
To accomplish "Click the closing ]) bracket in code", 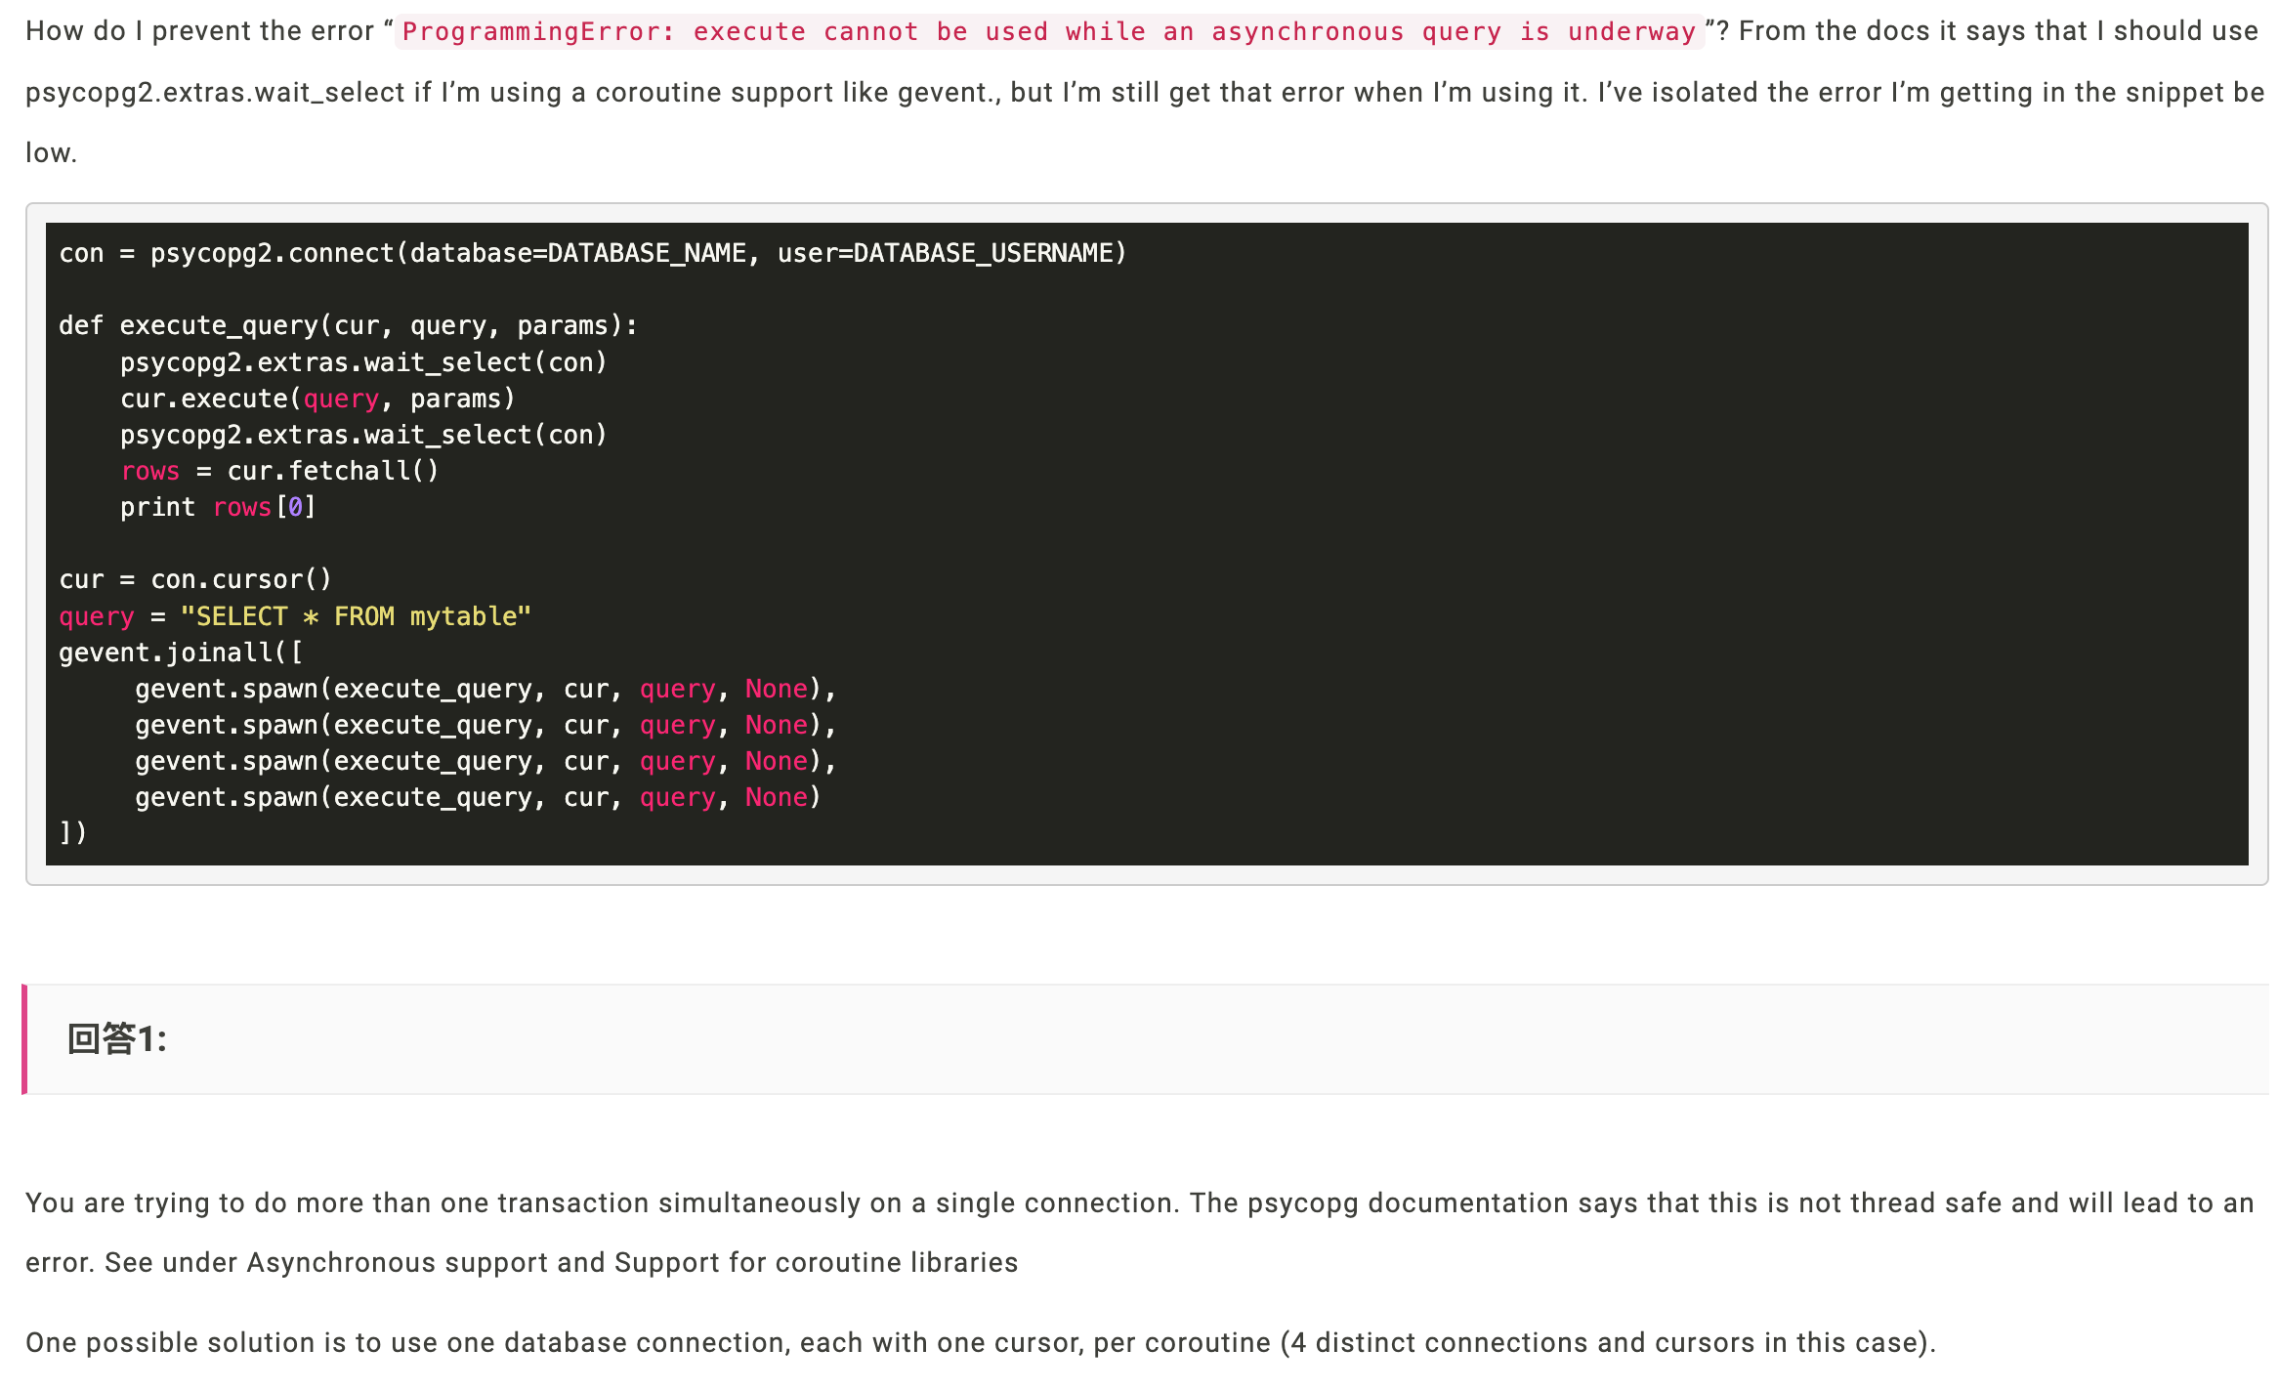I will pyautogui.click(x=73, y=833).
